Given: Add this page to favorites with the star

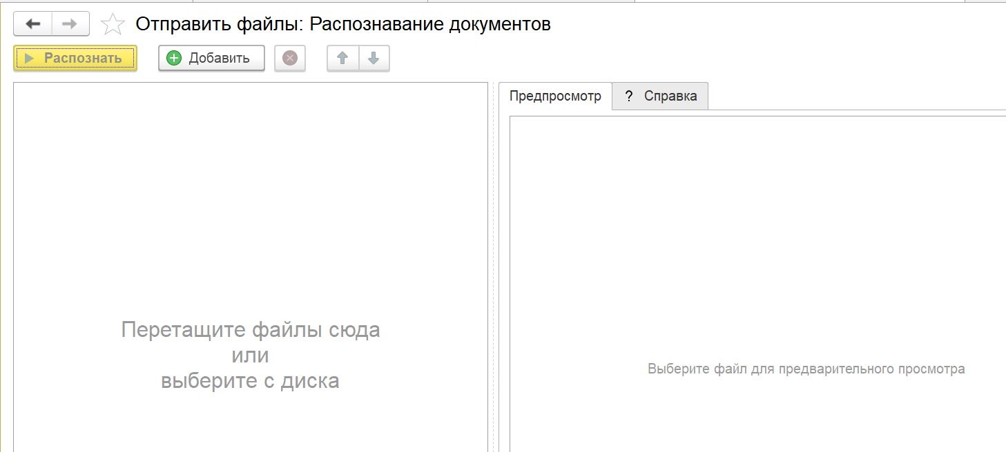Looking at the screenshot, I should tap(113, 25).
